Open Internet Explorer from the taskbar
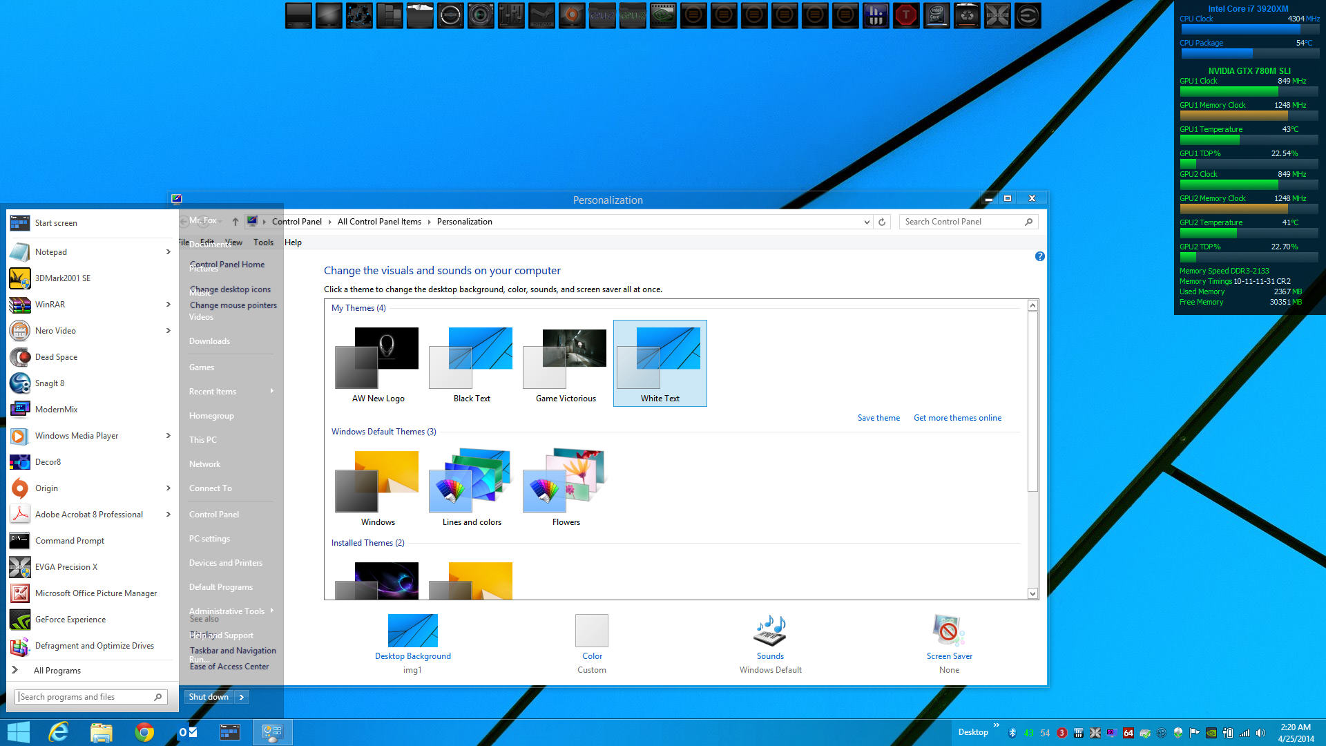Image resolution: width=1326 pixels, height=746 pixels. (59, 732)
